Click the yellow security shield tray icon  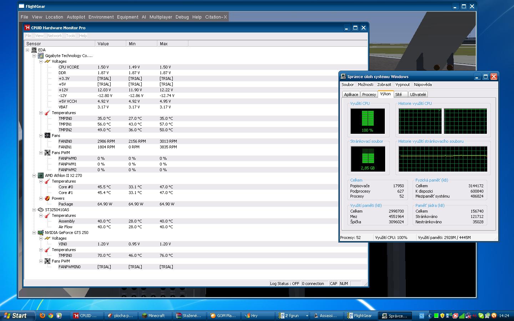[x=443, y=316]
